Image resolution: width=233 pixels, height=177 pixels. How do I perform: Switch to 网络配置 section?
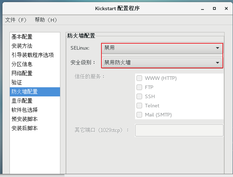click(x=35, y=73)
